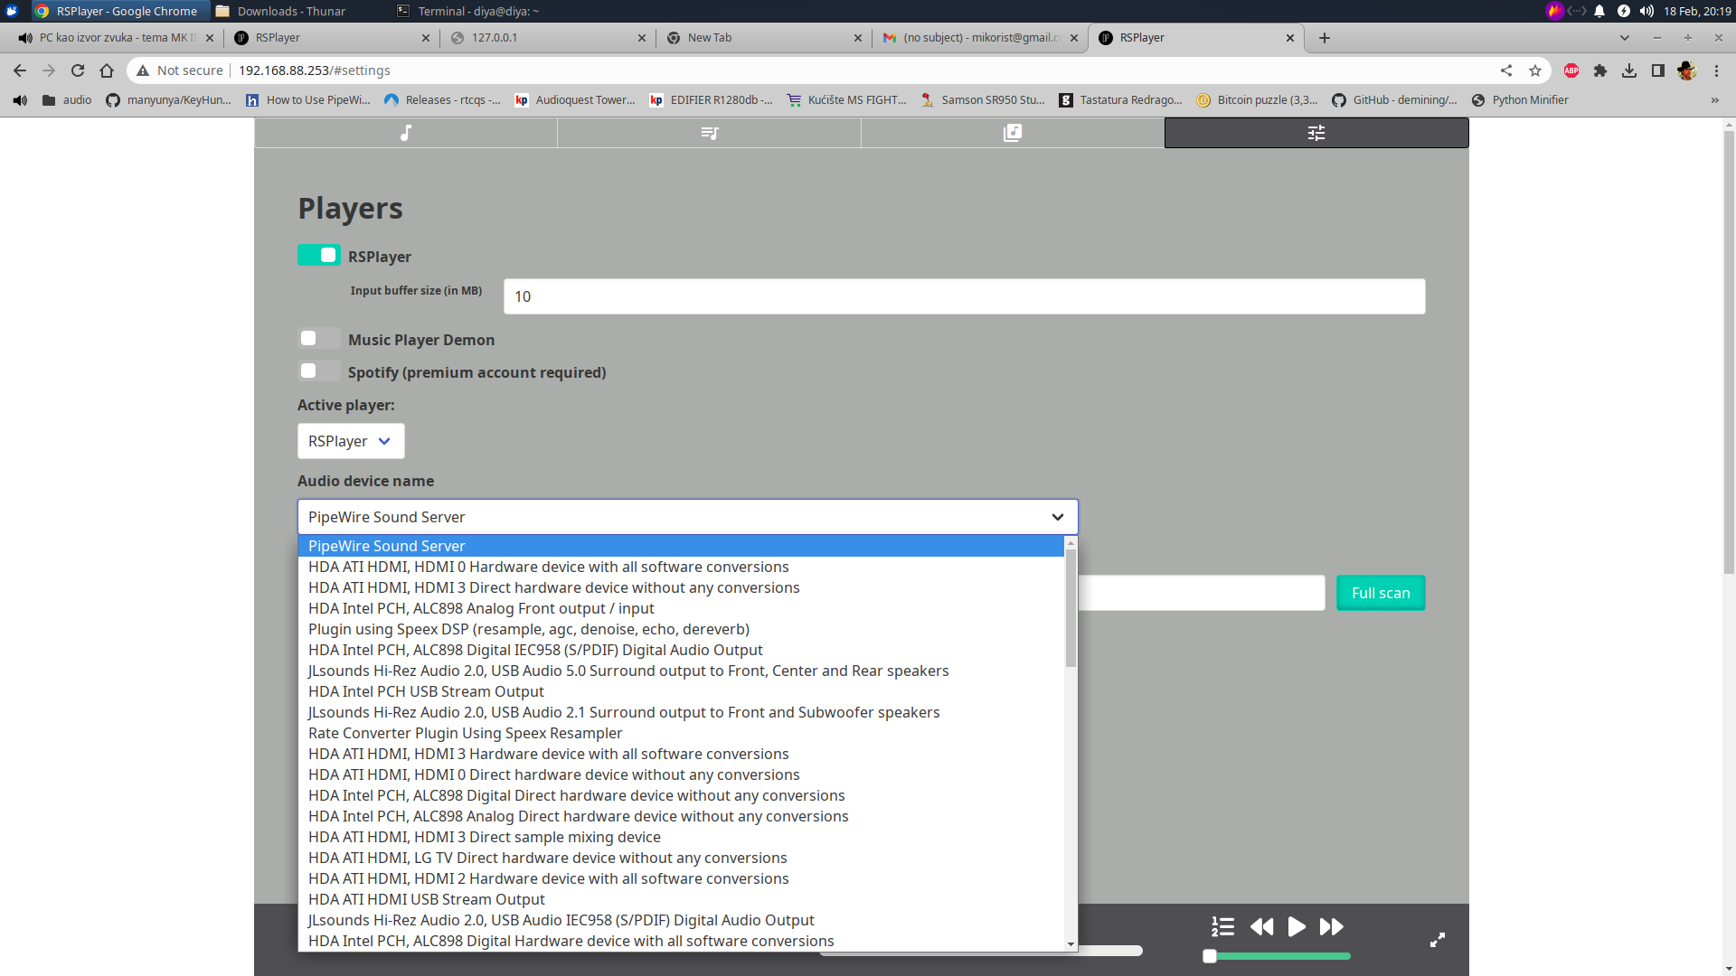This screenshot has width=1736, height=976.
Task: Click the device list scrollbar thumb
Action: point(1071,607)
